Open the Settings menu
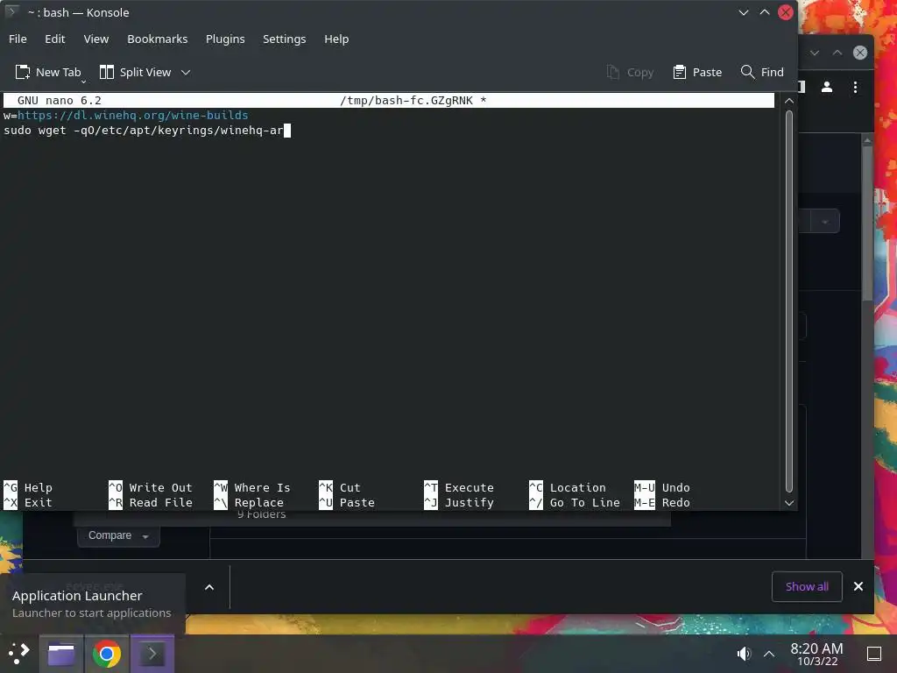Screen dimensions: 897x673 285,39
